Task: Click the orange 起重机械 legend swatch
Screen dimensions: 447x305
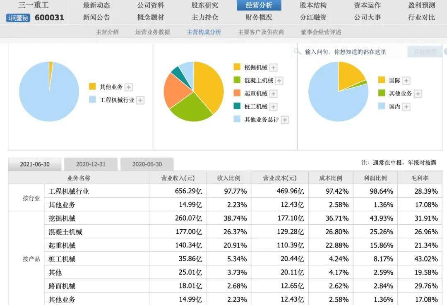Action: pyautogui.click(x=237, y=93)
